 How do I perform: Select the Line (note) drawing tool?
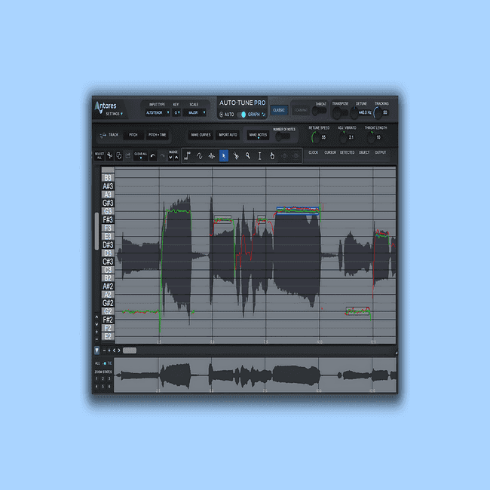(188, 155)
